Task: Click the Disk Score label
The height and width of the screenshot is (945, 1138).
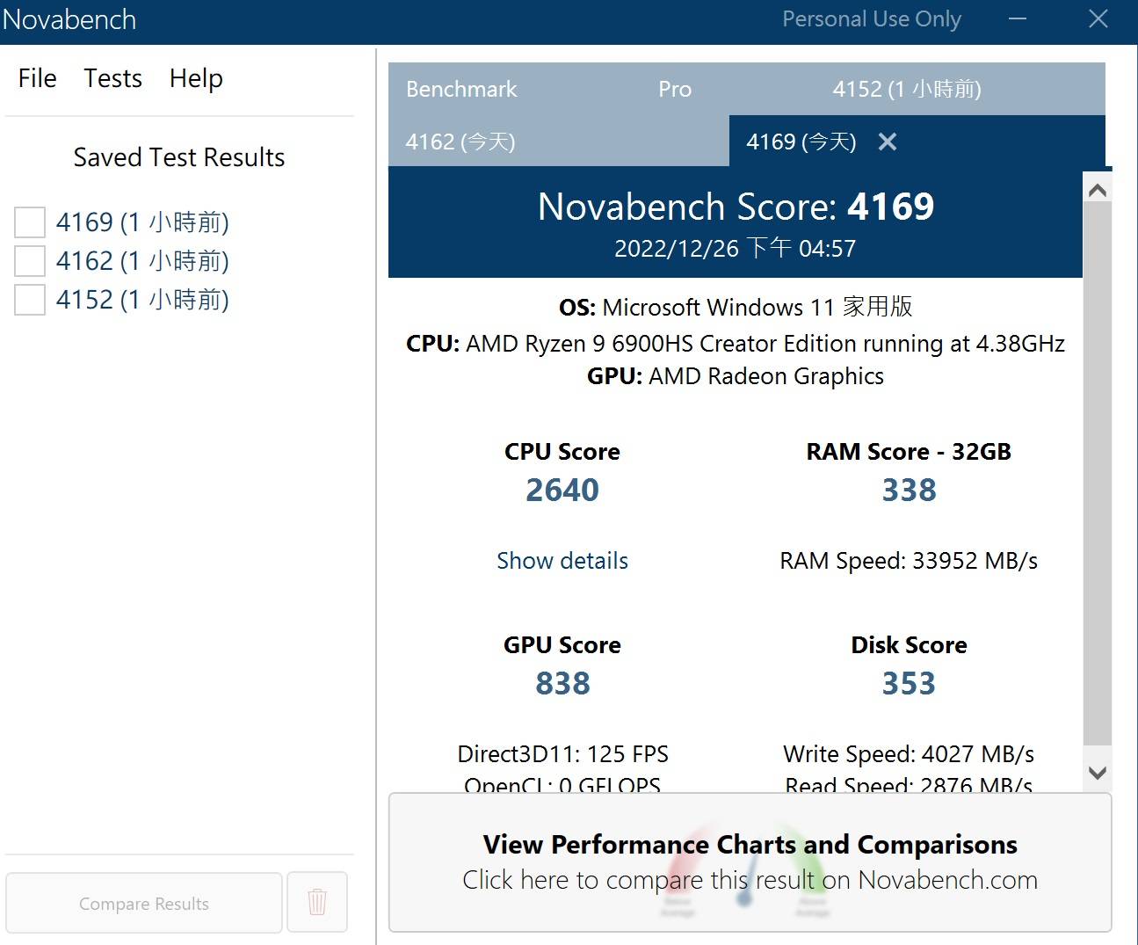Action: tap(909, 645)
